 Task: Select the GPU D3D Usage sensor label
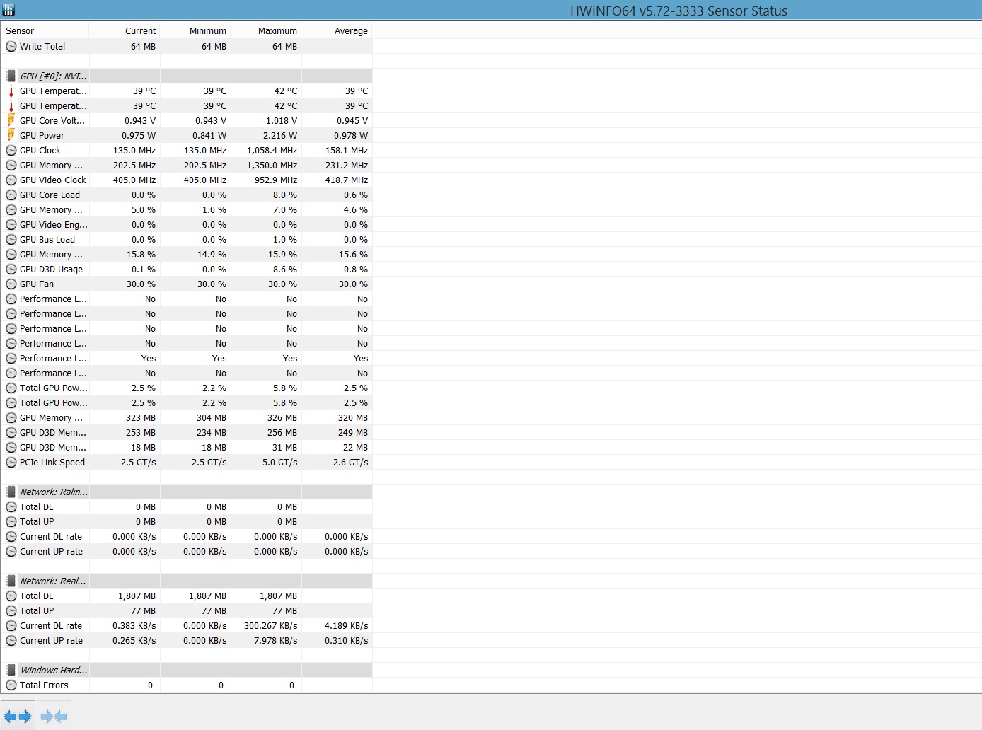pos(51,270)
